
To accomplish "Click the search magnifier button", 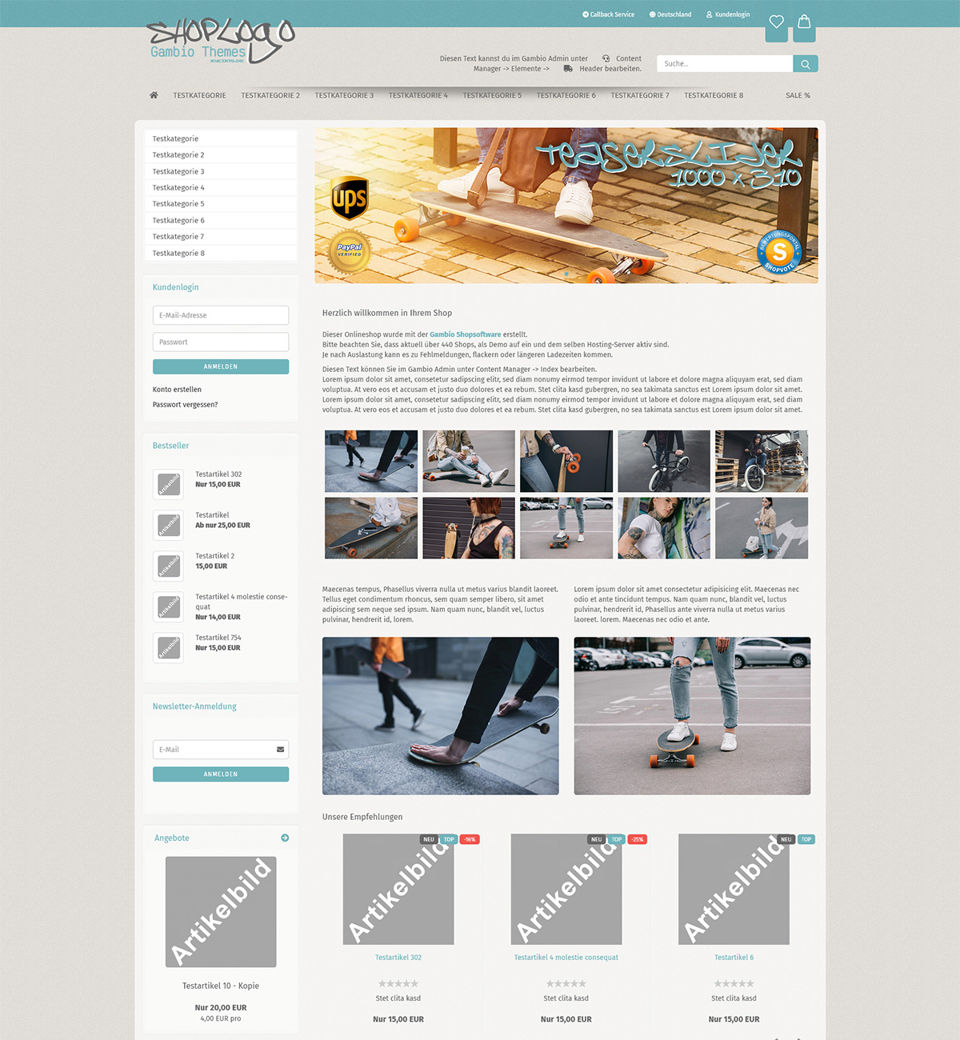I will click(x=805, y=64).
